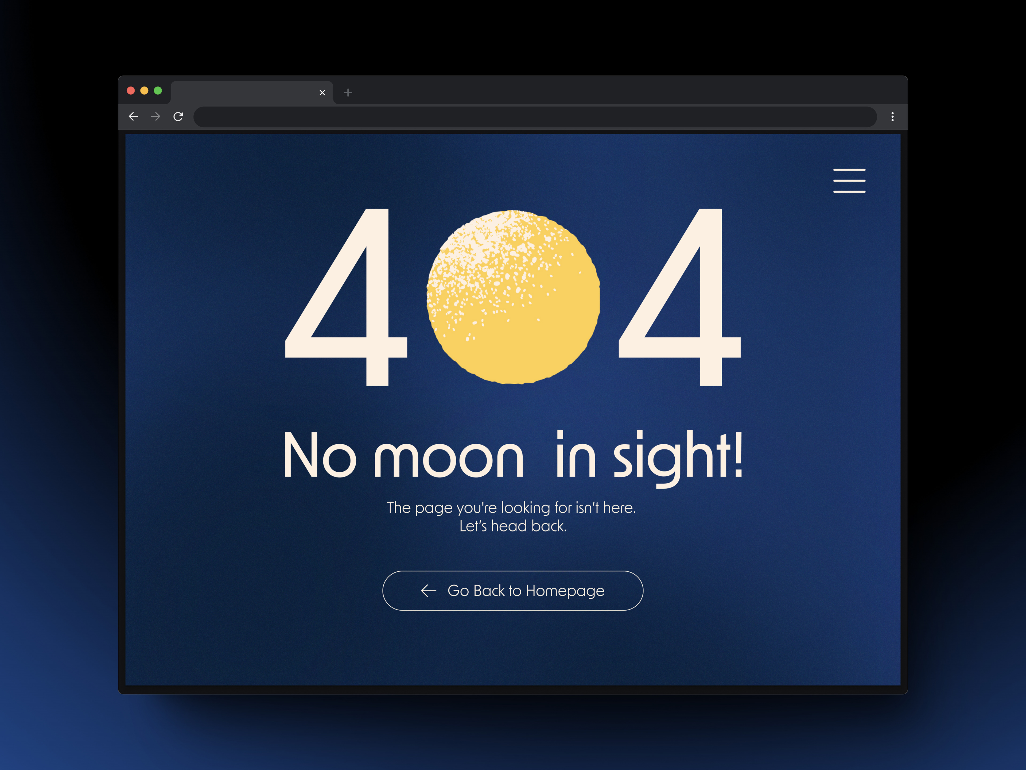Click the red window close dot

tap(131, 91)
